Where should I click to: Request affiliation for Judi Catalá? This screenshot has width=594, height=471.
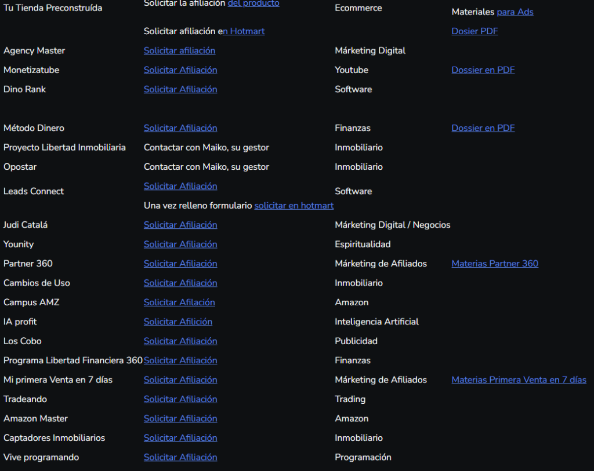[x=180, y=225]
